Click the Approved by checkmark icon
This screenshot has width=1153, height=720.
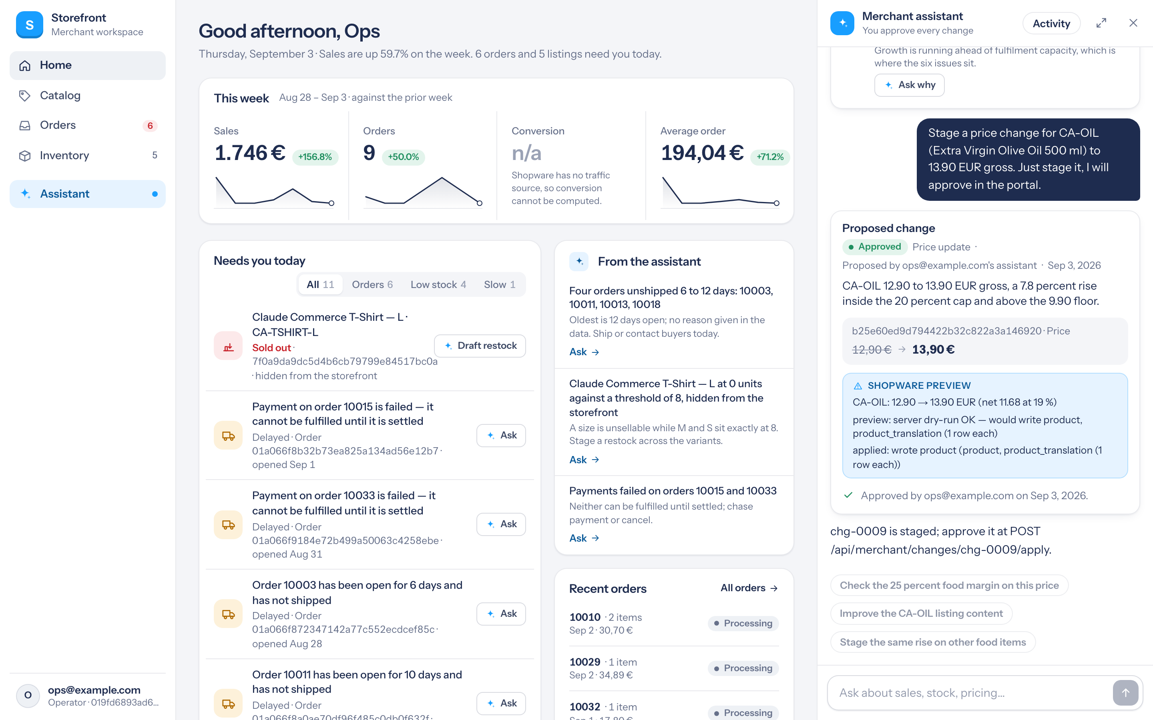(848, 495)
